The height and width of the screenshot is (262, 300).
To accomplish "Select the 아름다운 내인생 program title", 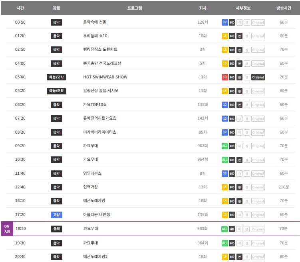I will (x=96, y=214).
